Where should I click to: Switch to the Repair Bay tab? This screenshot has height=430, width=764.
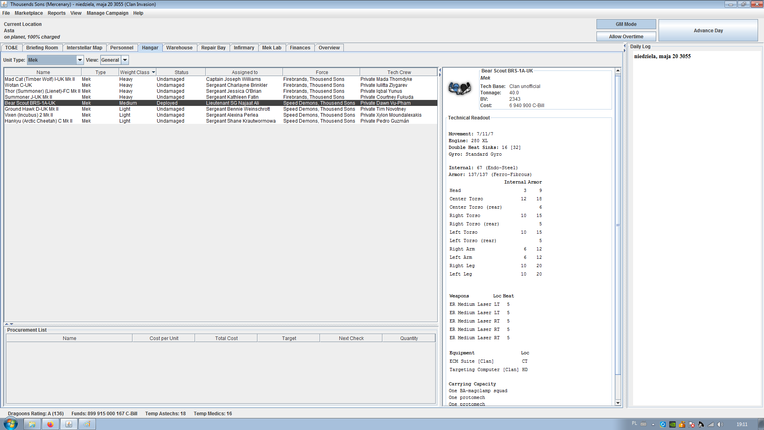(213, 48)
